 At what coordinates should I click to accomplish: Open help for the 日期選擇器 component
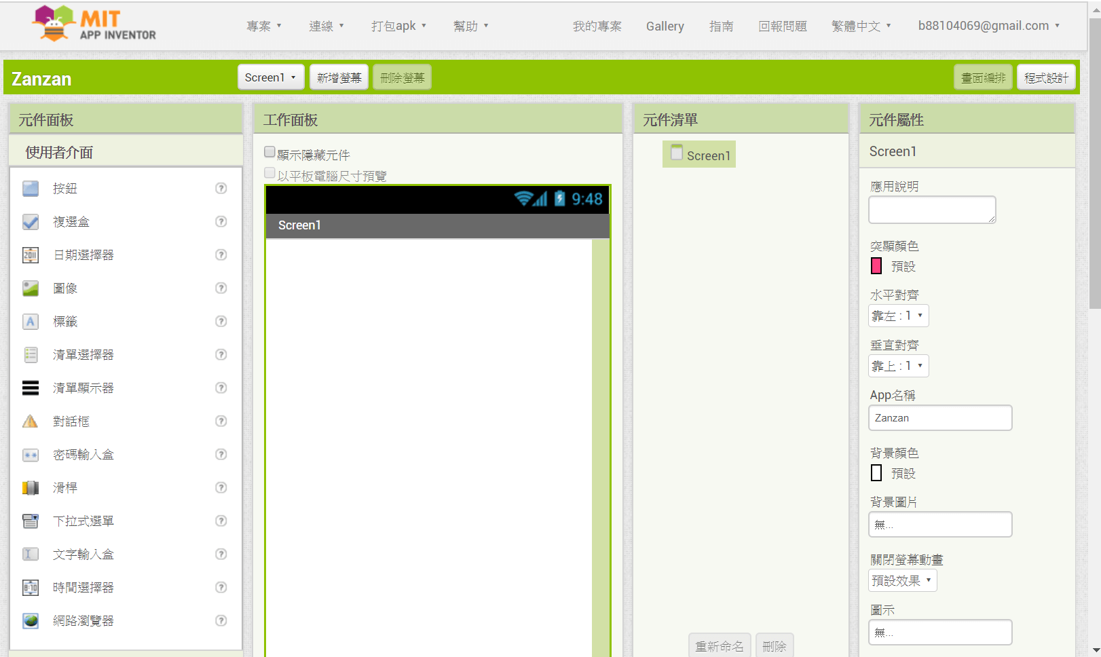(221, 255)
